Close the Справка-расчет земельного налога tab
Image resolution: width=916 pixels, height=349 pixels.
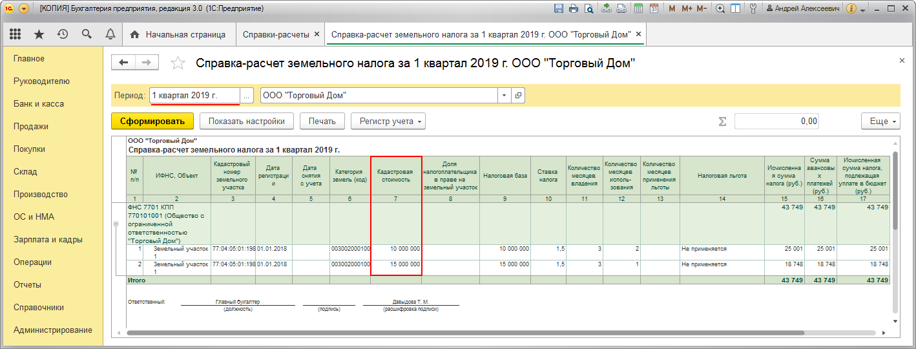pos(639,34)
